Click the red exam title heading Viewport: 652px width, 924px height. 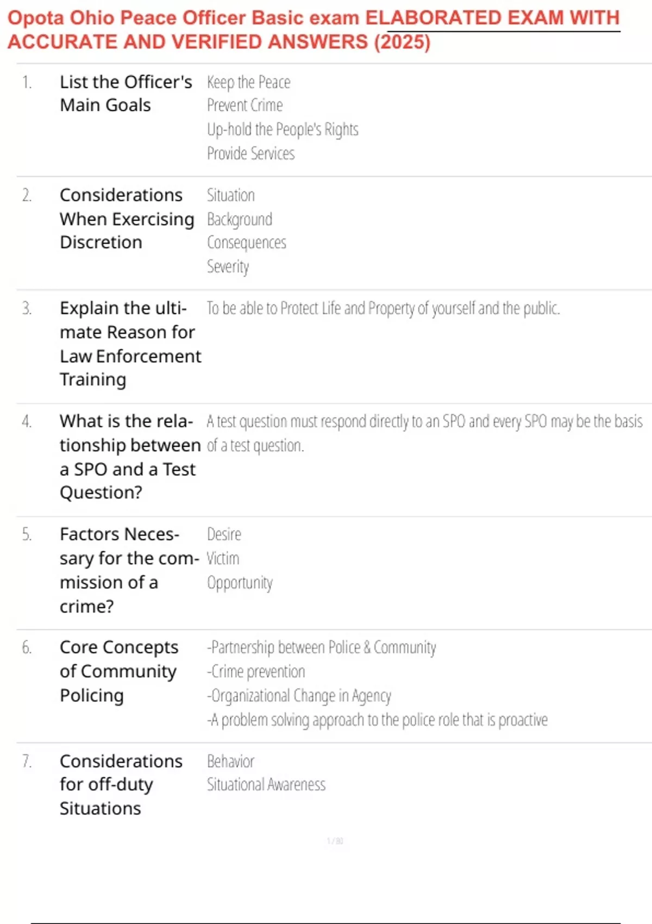[314, 30]
